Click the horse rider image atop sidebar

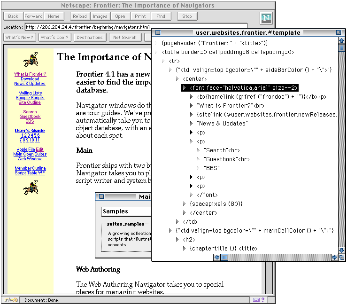31,60
